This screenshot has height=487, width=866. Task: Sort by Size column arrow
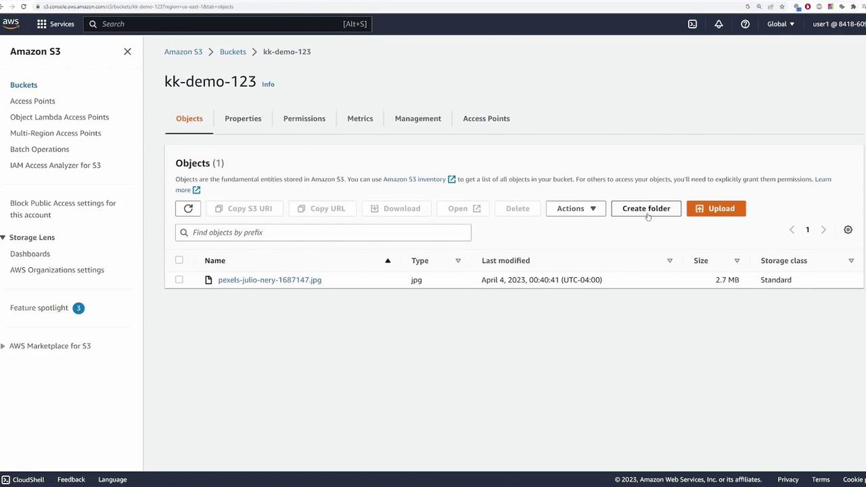tap(737, 260)
